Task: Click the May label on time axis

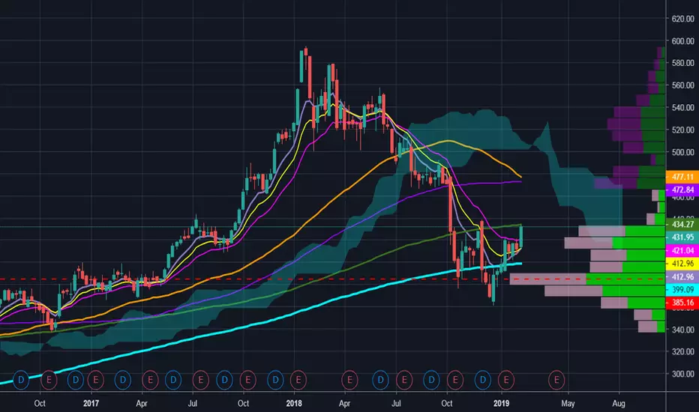Action: click(x=568, y=404)
